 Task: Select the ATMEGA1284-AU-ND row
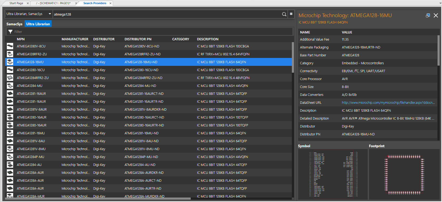pyautogui.click(x=149, y=165)
